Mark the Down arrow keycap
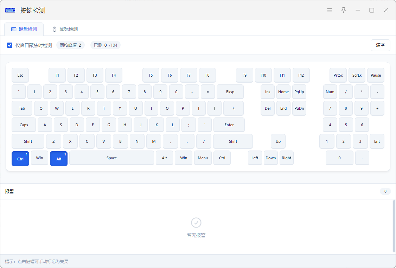Viewport: 396px width, 268px height. click(271, 158)
